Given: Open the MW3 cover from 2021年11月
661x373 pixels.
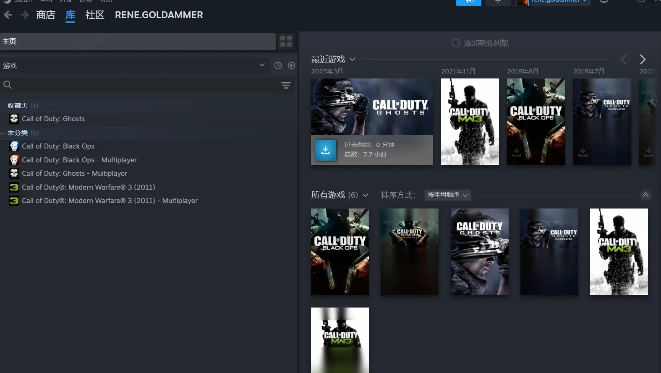Looking at the screenshot, I should [x=470, y=122].
